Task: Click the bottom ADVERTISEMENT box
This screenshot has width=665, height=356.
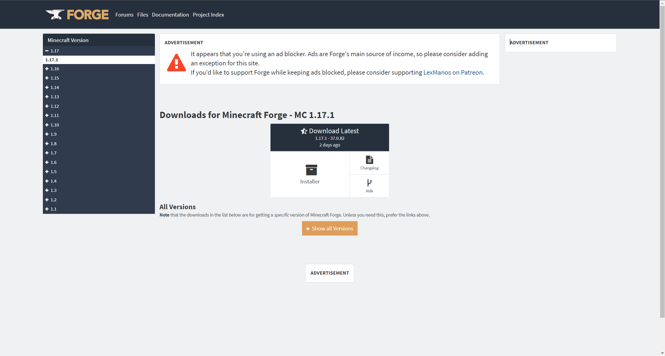Action: (x=330, y=273)
